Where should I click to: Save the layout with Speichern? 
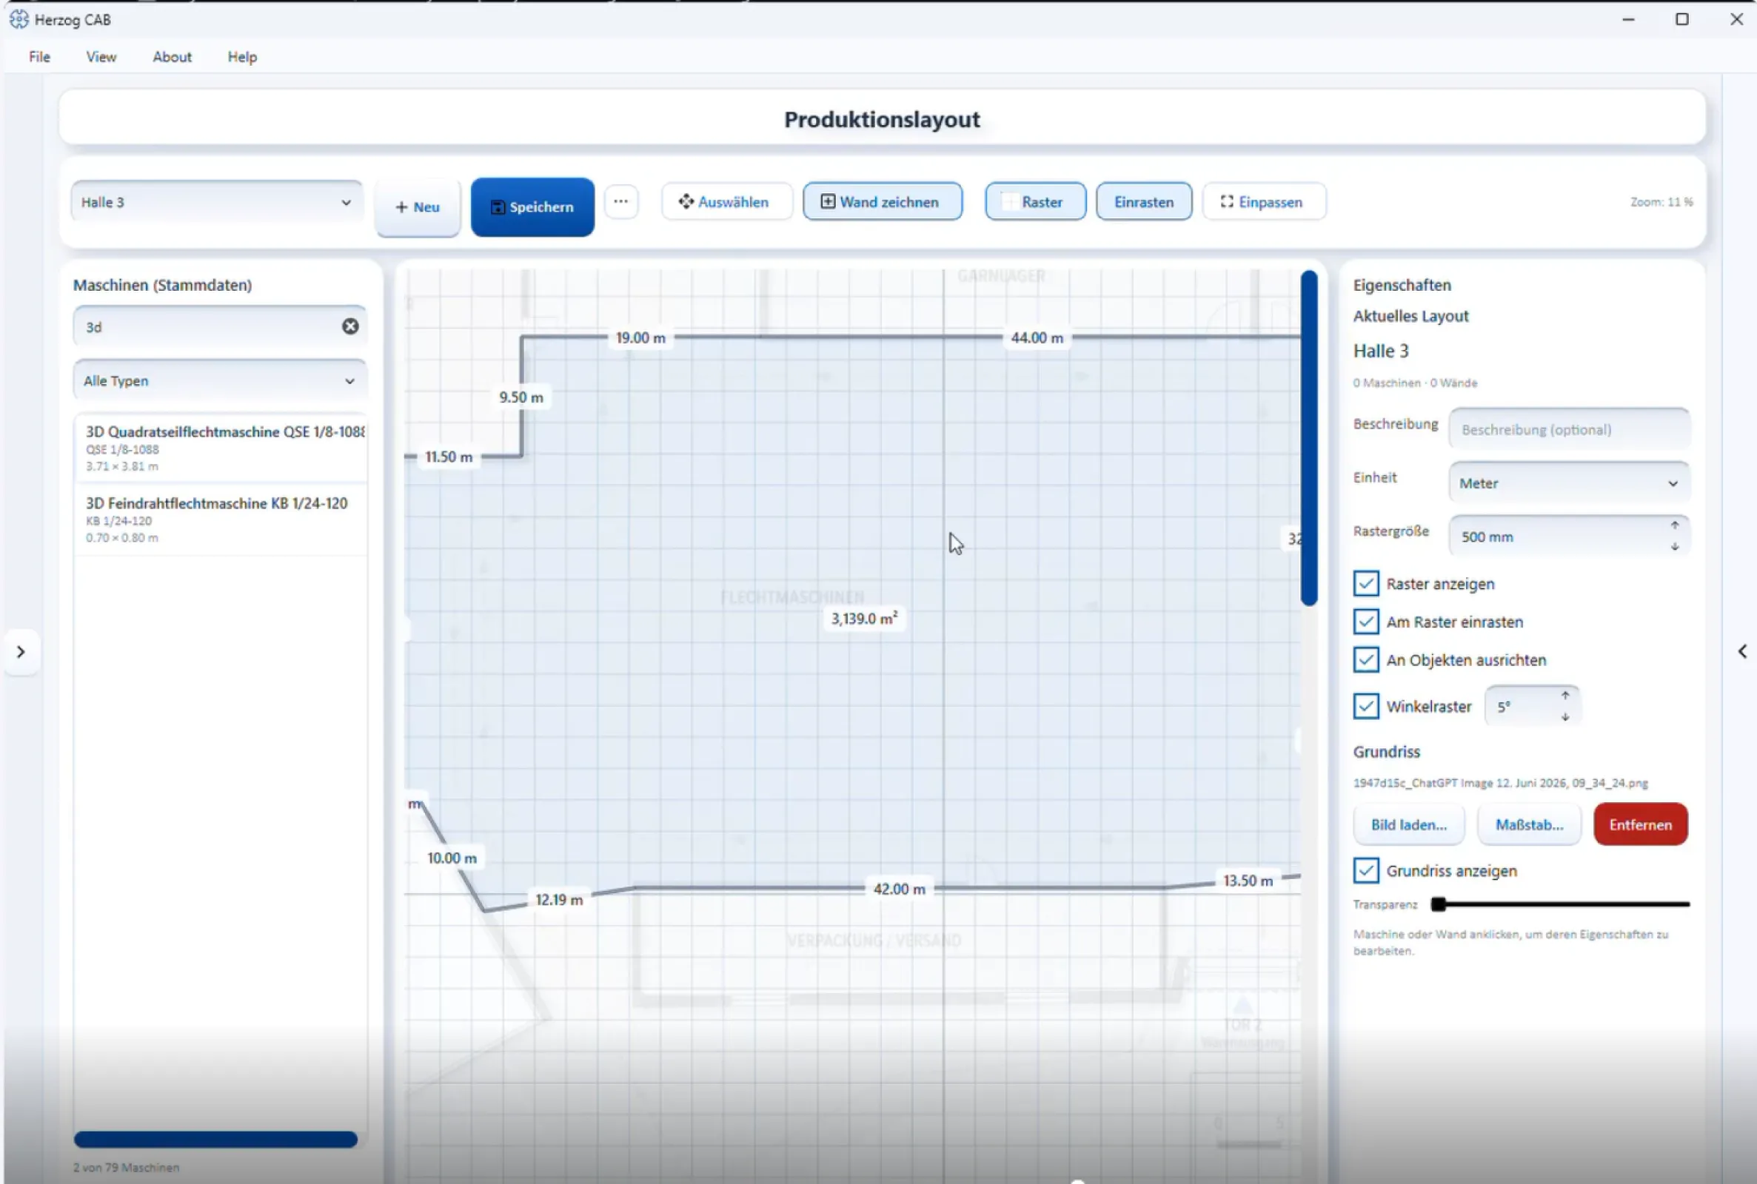coord(532,207)
